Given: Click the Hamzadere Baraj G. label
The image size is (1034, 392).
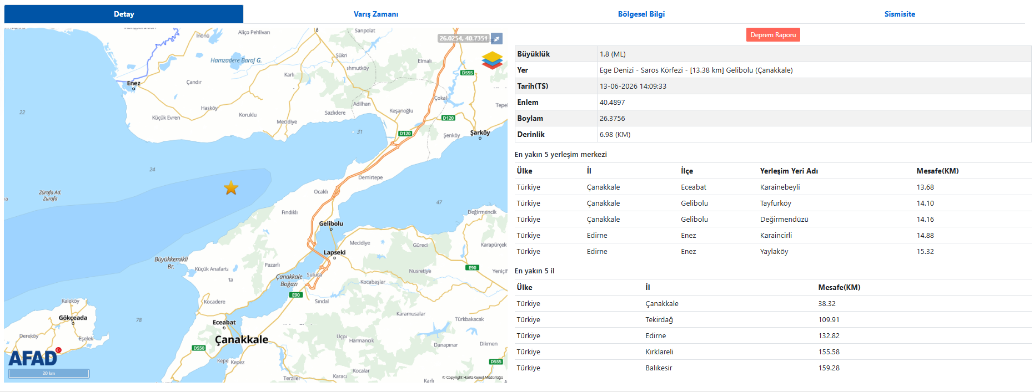Looking at the screenshot, I should (236, 60).
